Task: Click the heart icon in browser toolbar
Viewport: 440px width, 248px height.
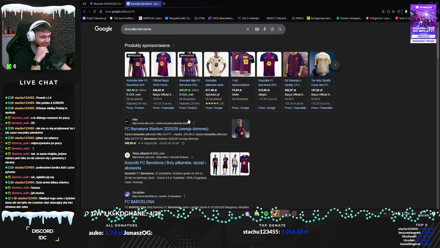Action: pyautogui.click(x=398, y=11)
